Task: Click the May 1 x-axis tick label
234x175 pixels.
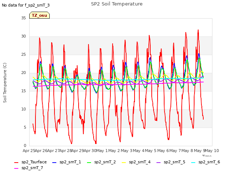Action: click(102, 151)
